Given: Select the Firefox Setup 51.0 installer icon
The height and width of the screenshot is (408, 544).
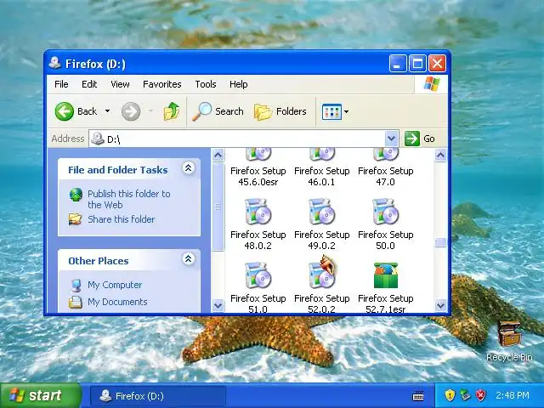Looking at the screenshot, I should [x=258, y=275].
